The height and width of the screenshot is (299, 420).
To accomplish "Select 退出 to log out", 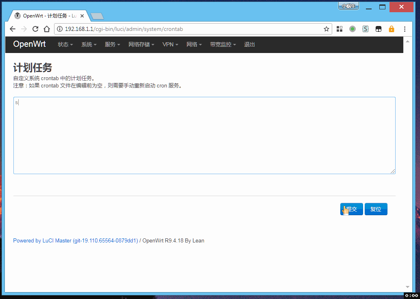I will pos(249,44).
